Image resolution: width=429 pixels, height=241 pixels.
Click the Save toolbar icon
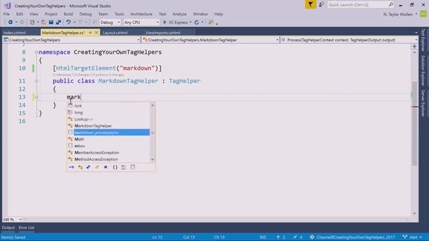pos(51,22)
